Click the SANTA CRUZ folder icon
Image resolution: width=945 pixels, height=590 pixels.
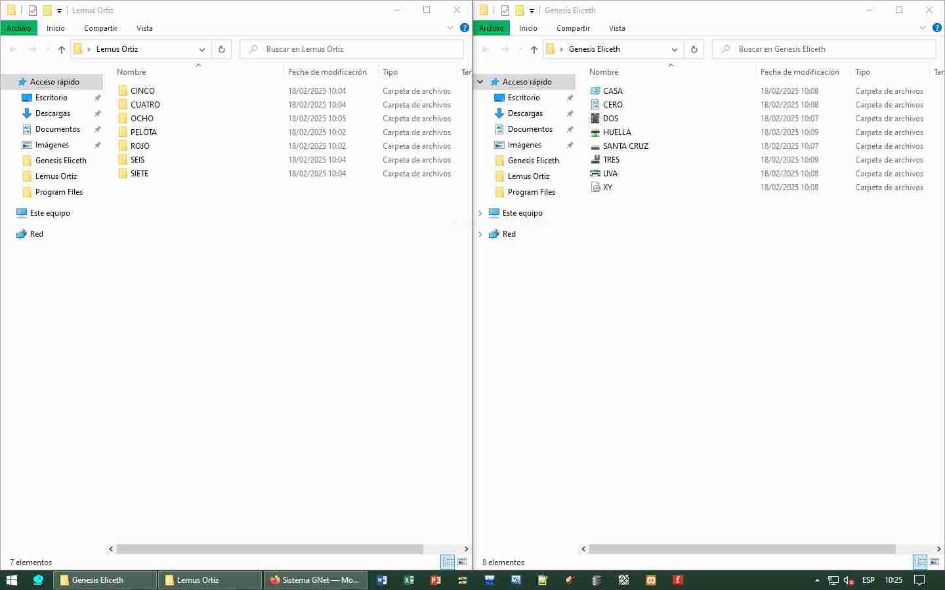coord(595,146)
